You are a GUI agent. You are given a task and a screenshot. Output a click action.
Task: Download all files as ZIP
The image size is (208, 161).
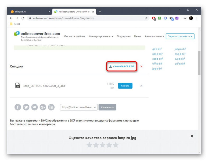[122, 66]
